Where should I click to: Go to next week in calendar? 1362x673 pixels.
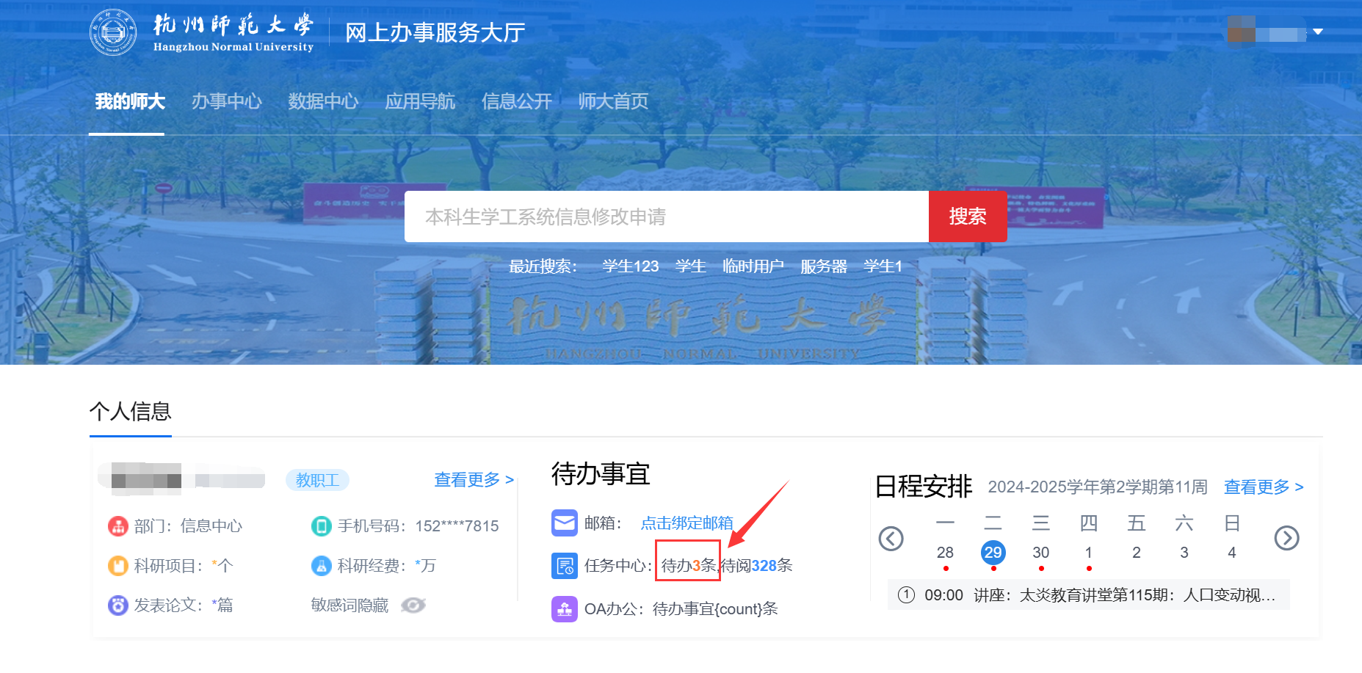click(x=1286, y=539)
